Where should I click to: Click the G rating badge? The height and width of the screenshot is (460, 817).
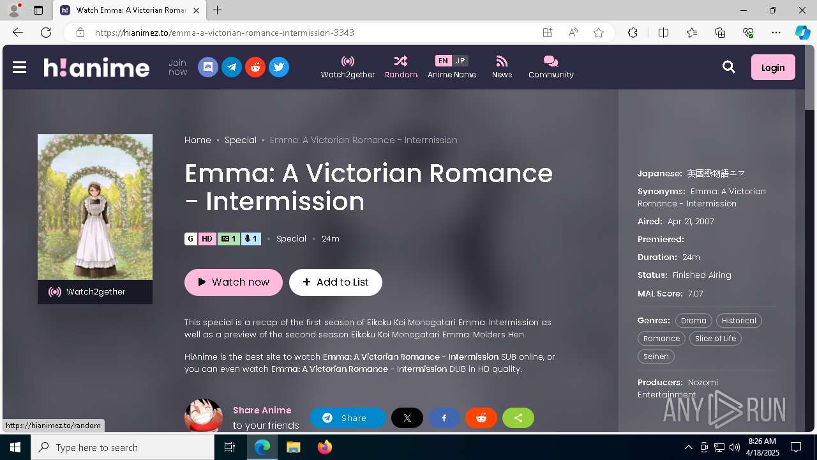(191, 239)
